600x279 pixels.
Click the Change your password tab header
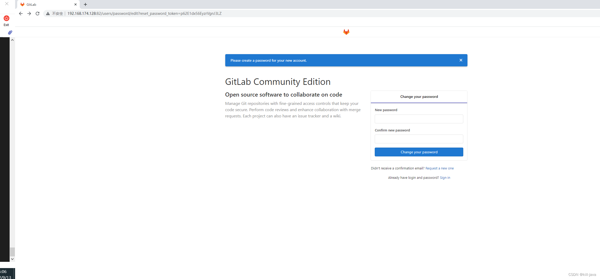[x=419, y=97]
